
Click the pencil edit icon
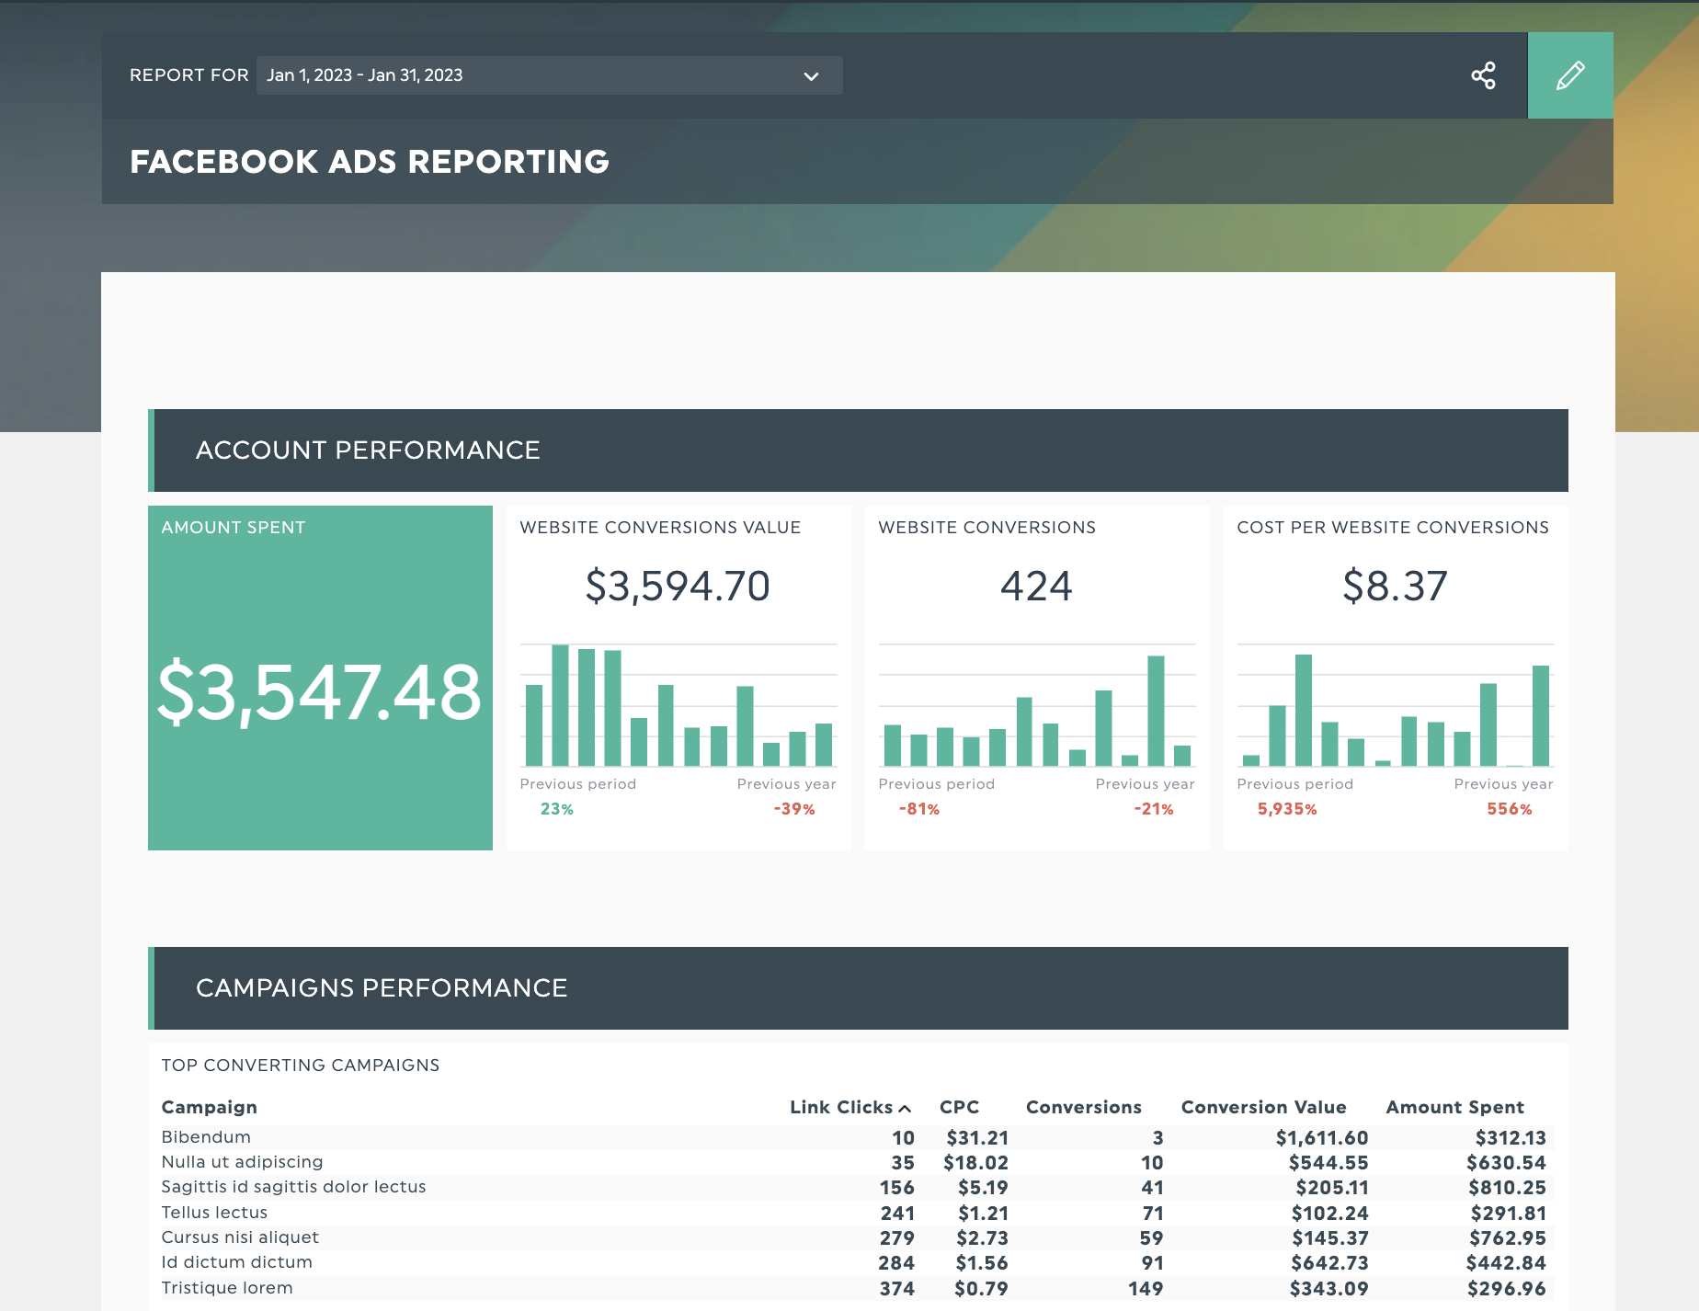point(1569,75)
